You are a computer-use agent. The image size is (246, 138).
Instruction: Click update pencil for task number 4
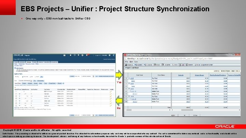[x=111, y=105]
